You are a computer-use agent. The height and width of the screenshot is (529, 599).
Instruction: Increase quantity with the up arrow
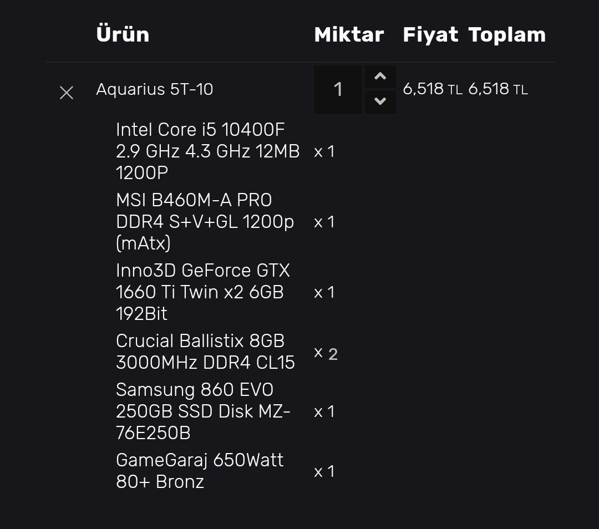[380, 77]
